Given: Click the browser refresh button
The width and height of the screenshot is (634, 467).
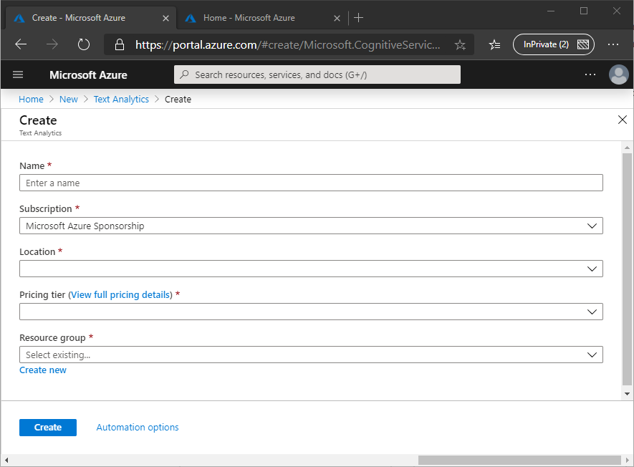Looking at the screenshot, I should tap(84, 44).
